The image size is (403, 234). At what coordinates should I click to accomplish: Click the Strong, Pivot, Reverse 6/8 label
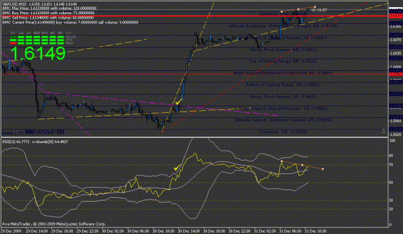point(283,50)
